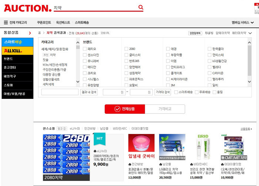Click the brand list scrollbar thumb

coord(249,61)
